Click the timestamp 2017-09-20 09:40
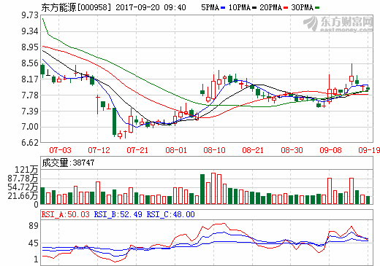380x266 pixels. click(x=151, y=7)
